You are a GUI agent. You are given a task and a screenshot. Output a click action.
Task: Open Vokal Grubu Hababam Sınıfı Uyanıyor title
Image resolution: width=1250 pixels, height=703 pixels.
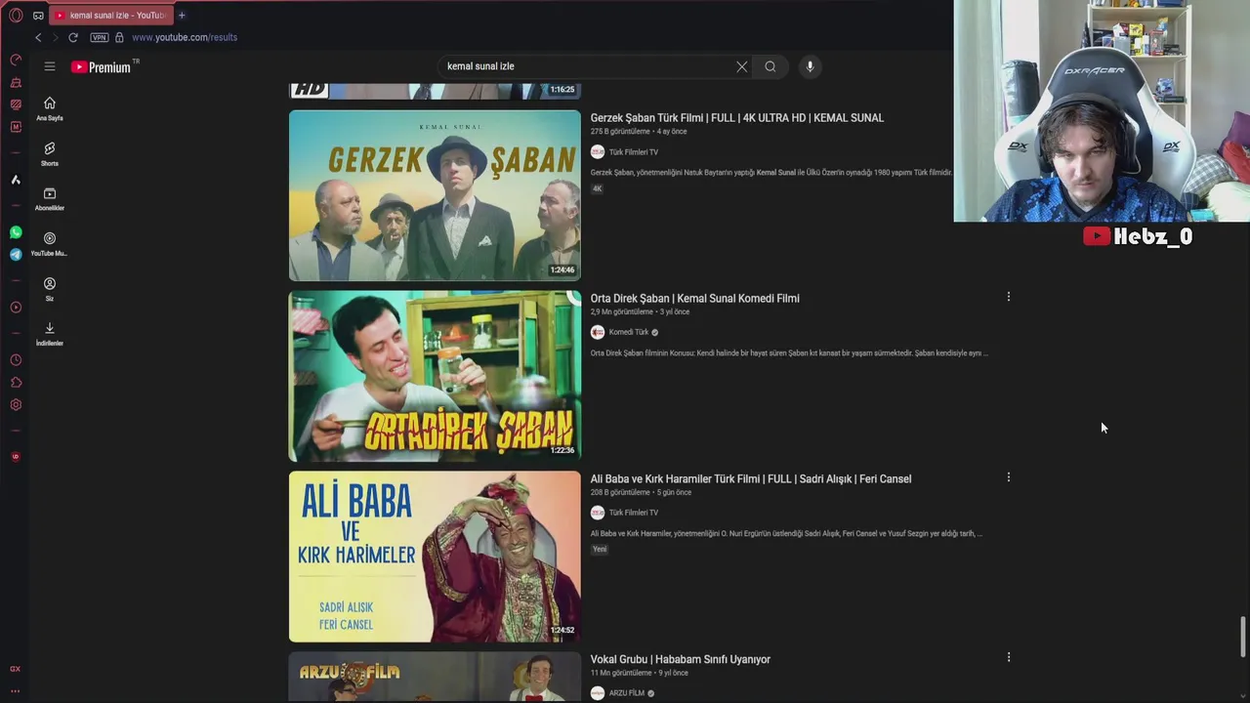681,660
